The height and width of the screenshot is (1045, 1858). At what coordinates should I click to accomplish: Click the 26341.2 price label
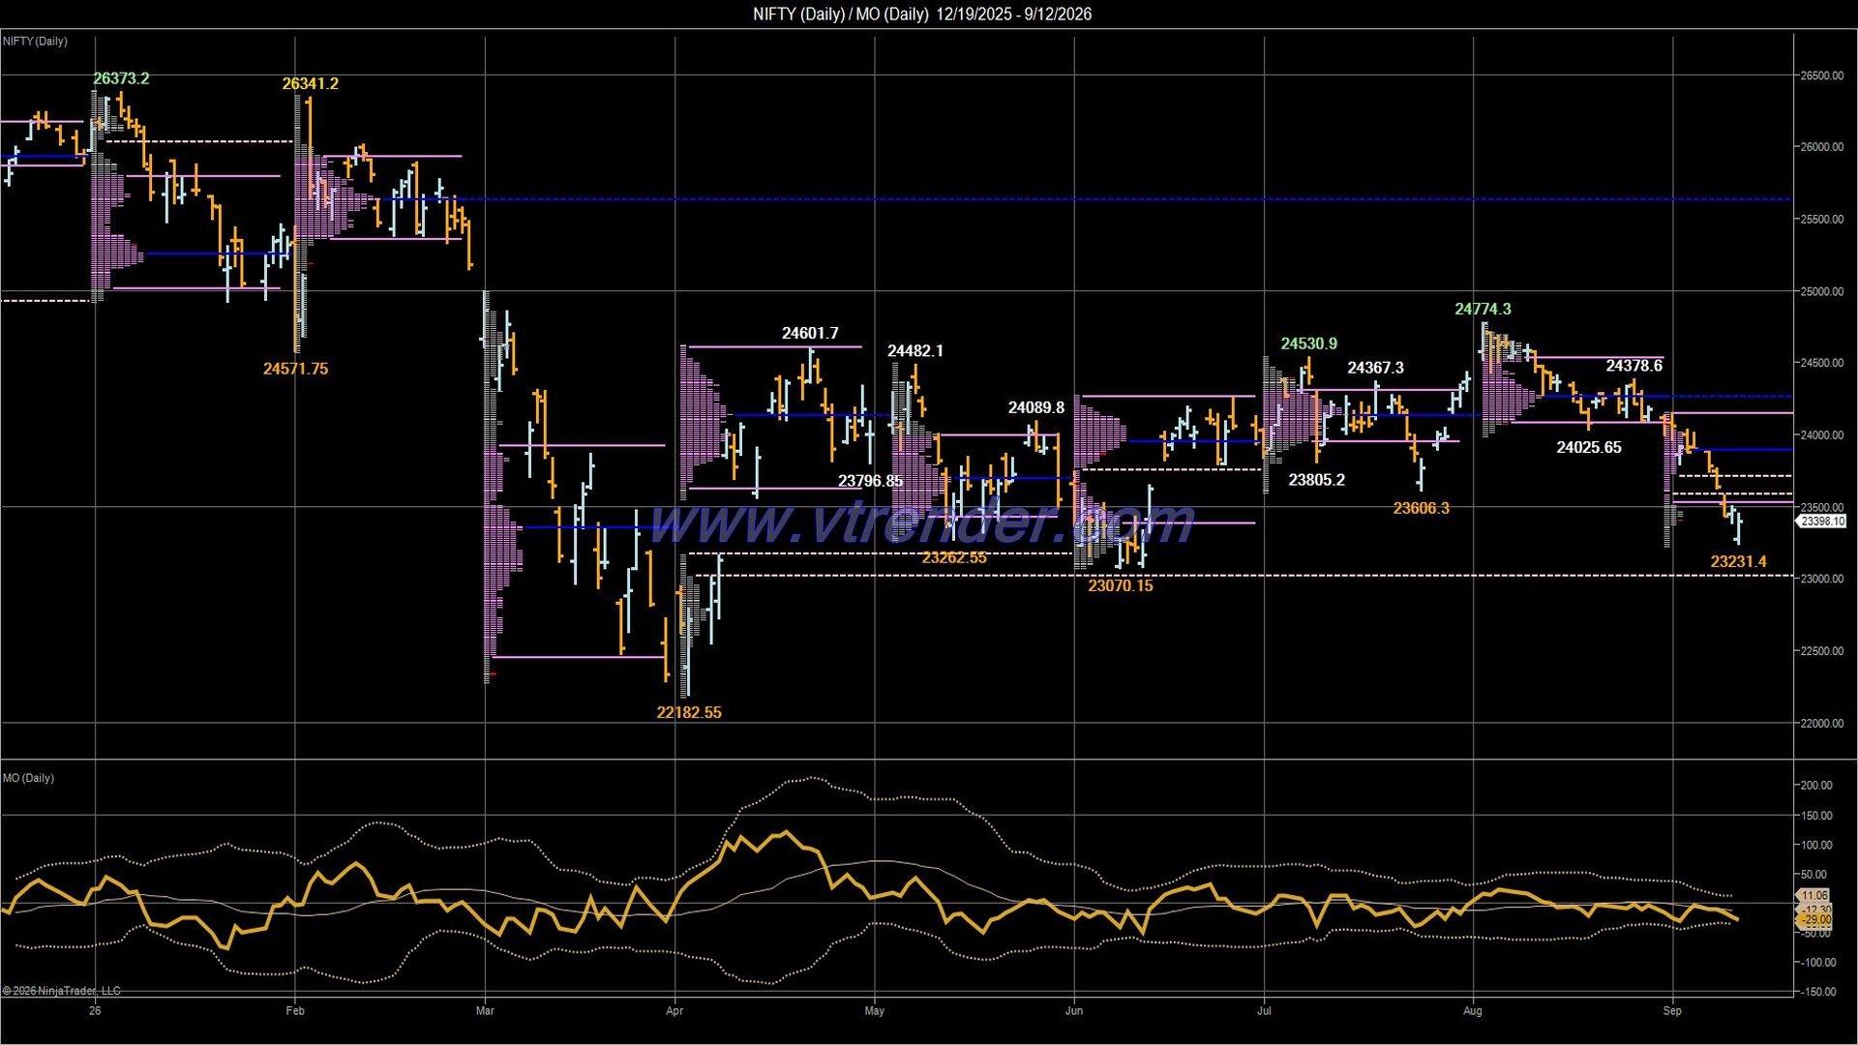click(x=311, y=83)
